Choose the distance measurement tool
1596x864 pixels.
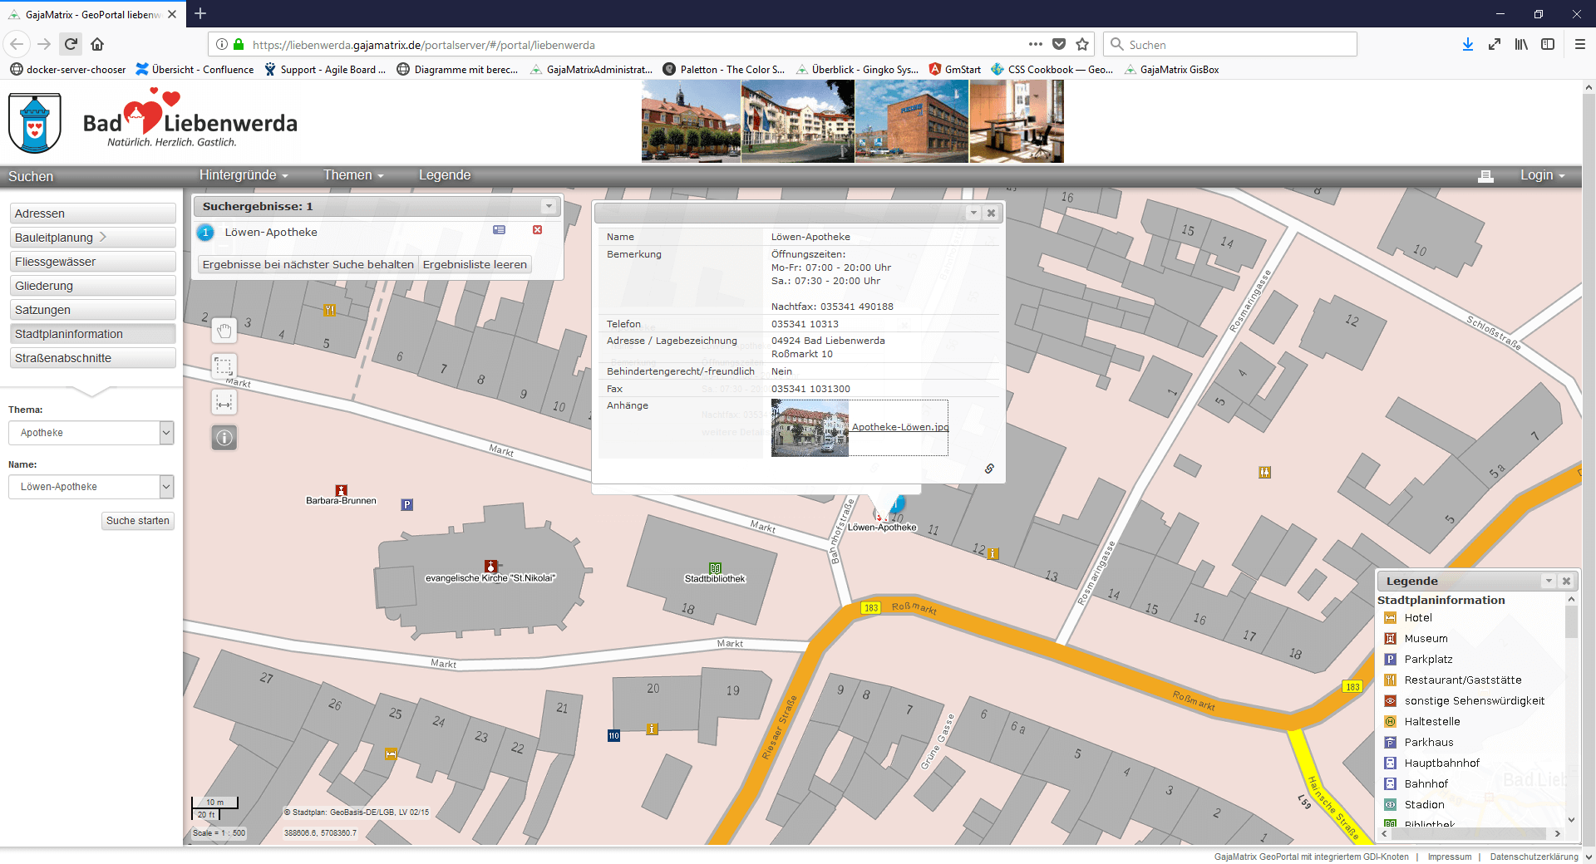tap(224, 403)
